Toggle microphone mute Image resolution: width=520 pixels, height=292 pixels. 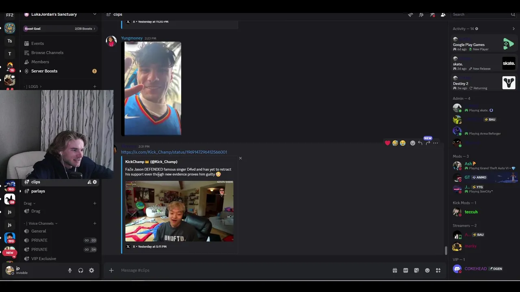click(x=70, y=271)
